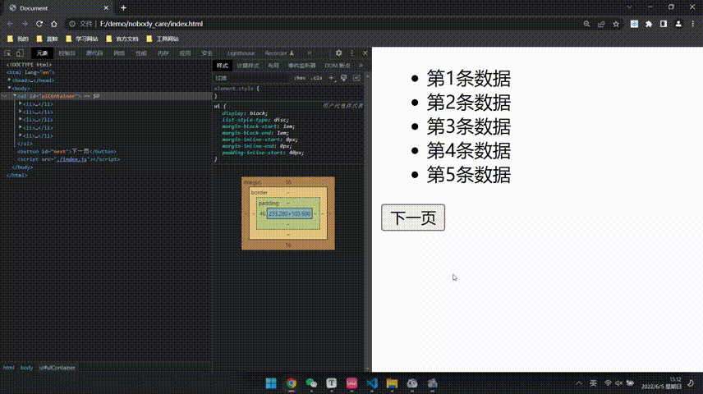The width and height of the screenshot is (703, 394).
Task: Activate the inspect element picker tool
Action: [x=7, y=53]
